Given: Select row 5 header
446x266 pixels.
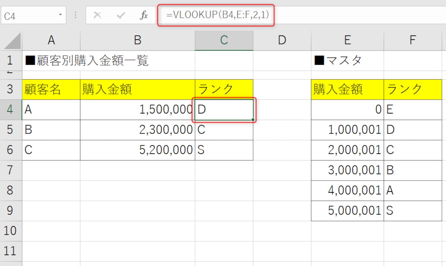Looking at the screenshot, I should [x=11, y=130].
